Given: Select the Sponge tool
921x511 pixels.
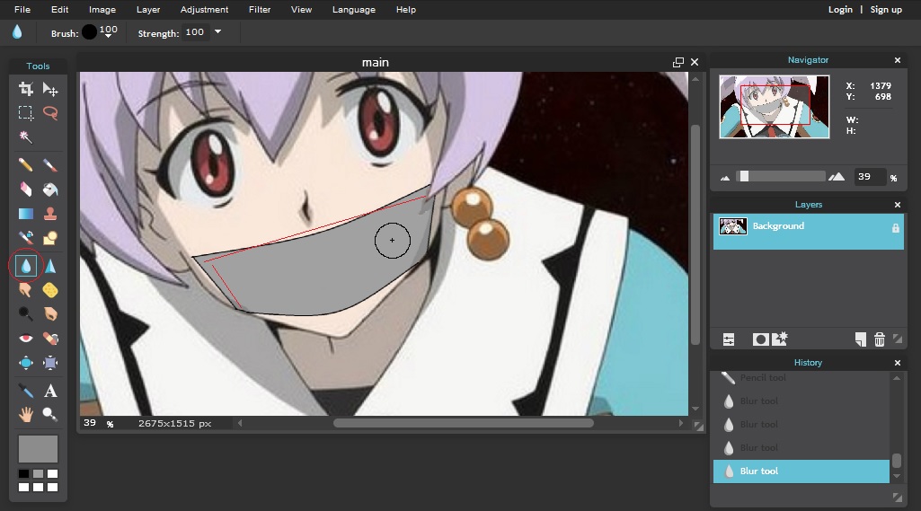Looking at the screenshot, I should pyautogui.click(x=50, y=290).
